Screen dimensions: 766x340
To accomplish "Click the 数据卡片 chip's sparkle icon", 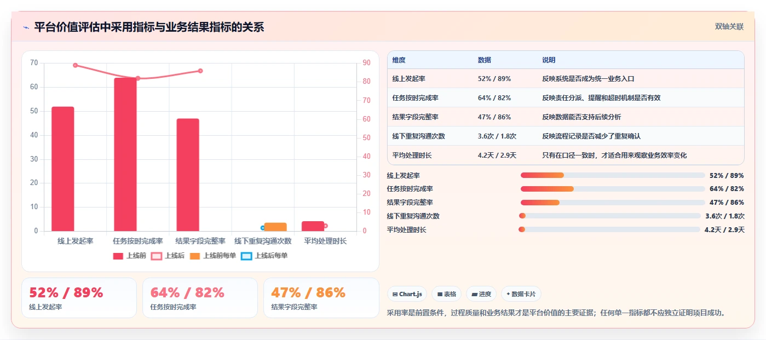I will (x=508, y=294).
